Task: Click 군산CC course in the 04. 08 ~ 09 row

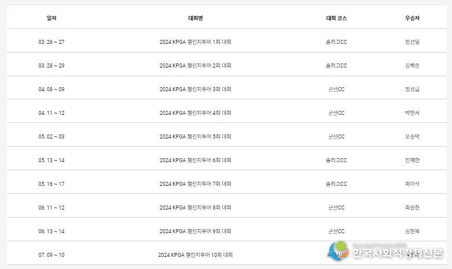Action: point(336,89)
